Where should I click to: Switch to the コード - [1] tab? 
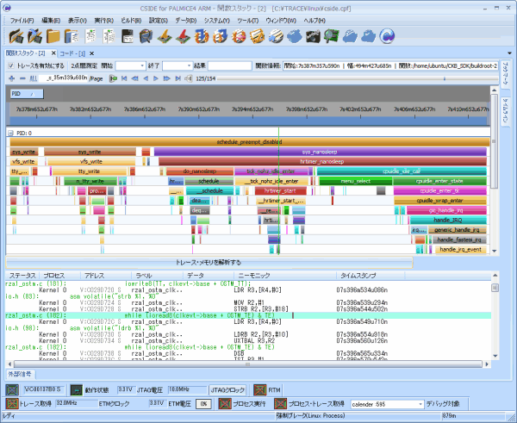(72, 53)
